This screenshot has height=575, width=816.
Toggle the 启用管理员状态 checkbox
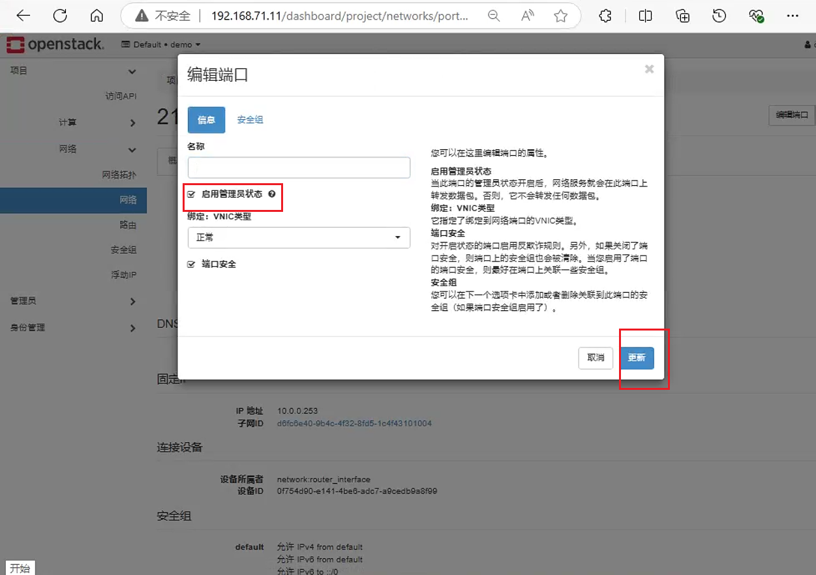191,194
